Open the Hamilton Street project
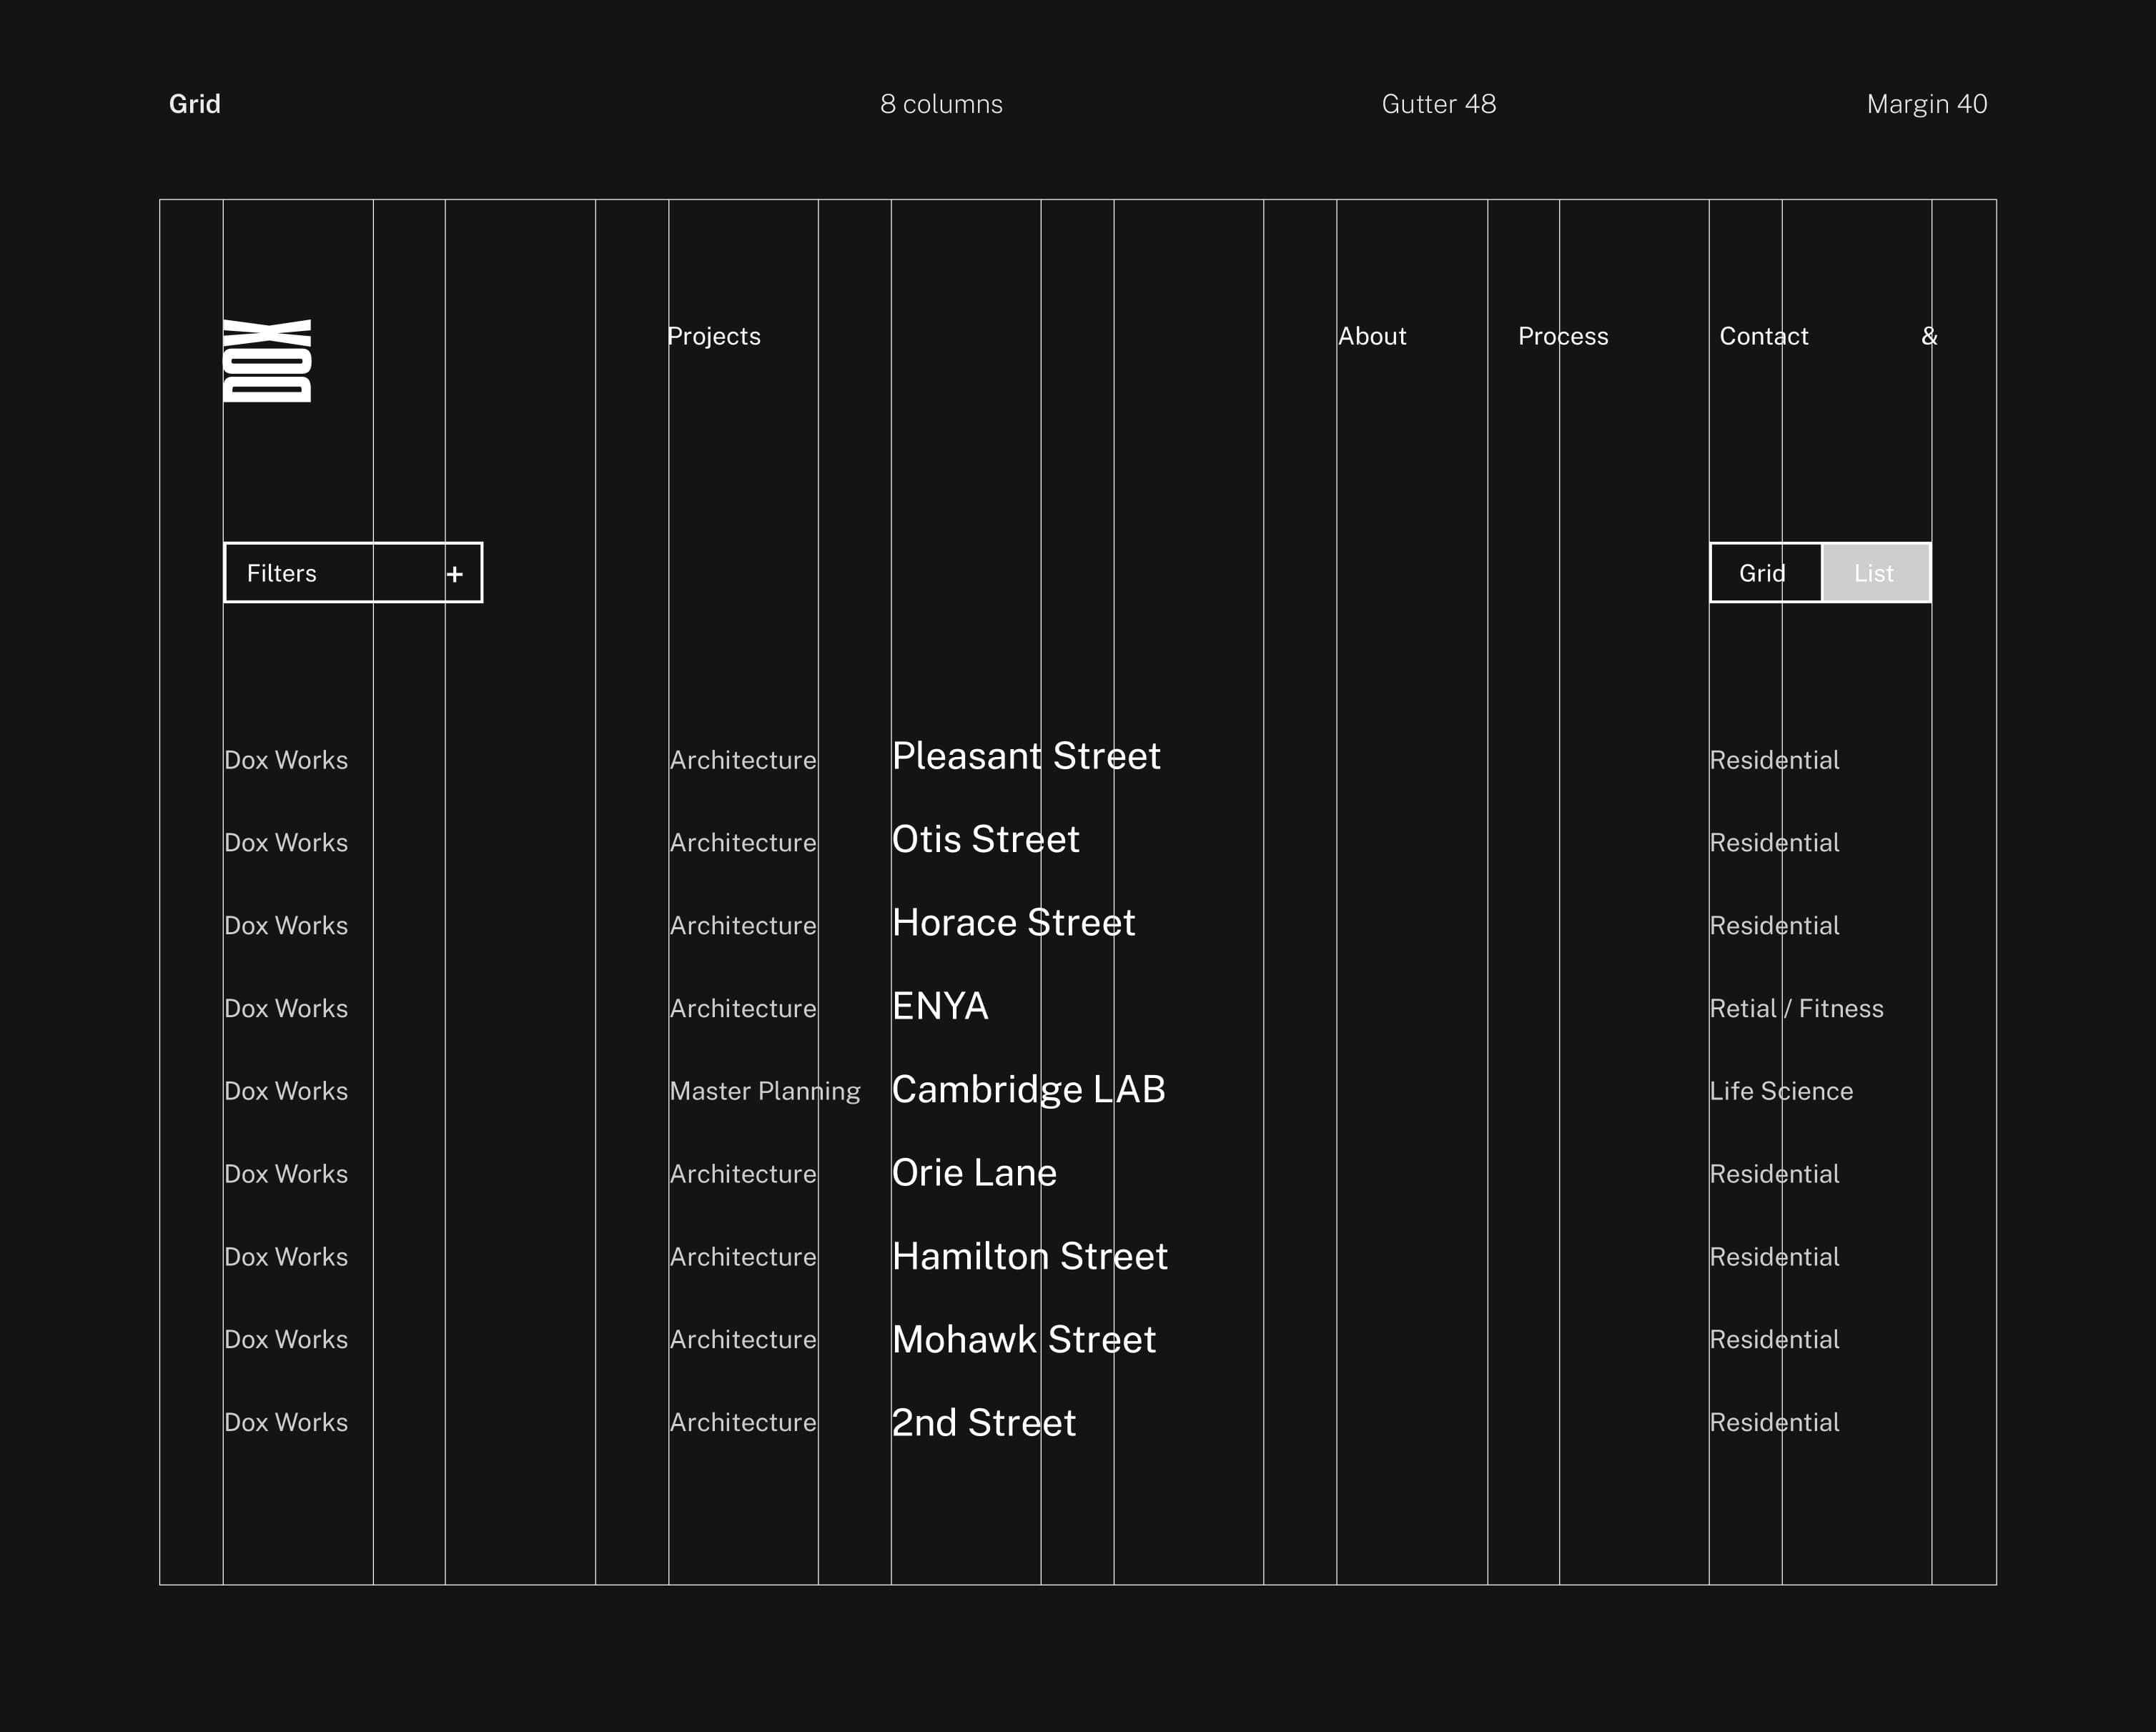The image size is (2156, 1732). tap(1029, 1257)
